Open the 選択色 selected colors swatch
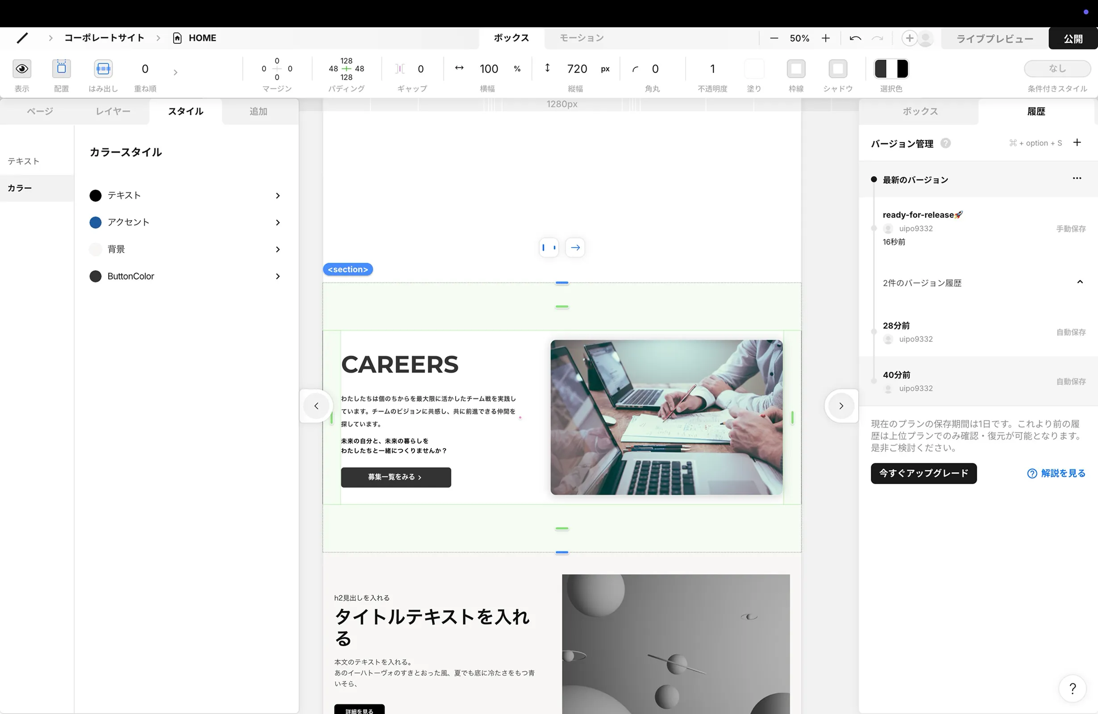 [891, 69]
